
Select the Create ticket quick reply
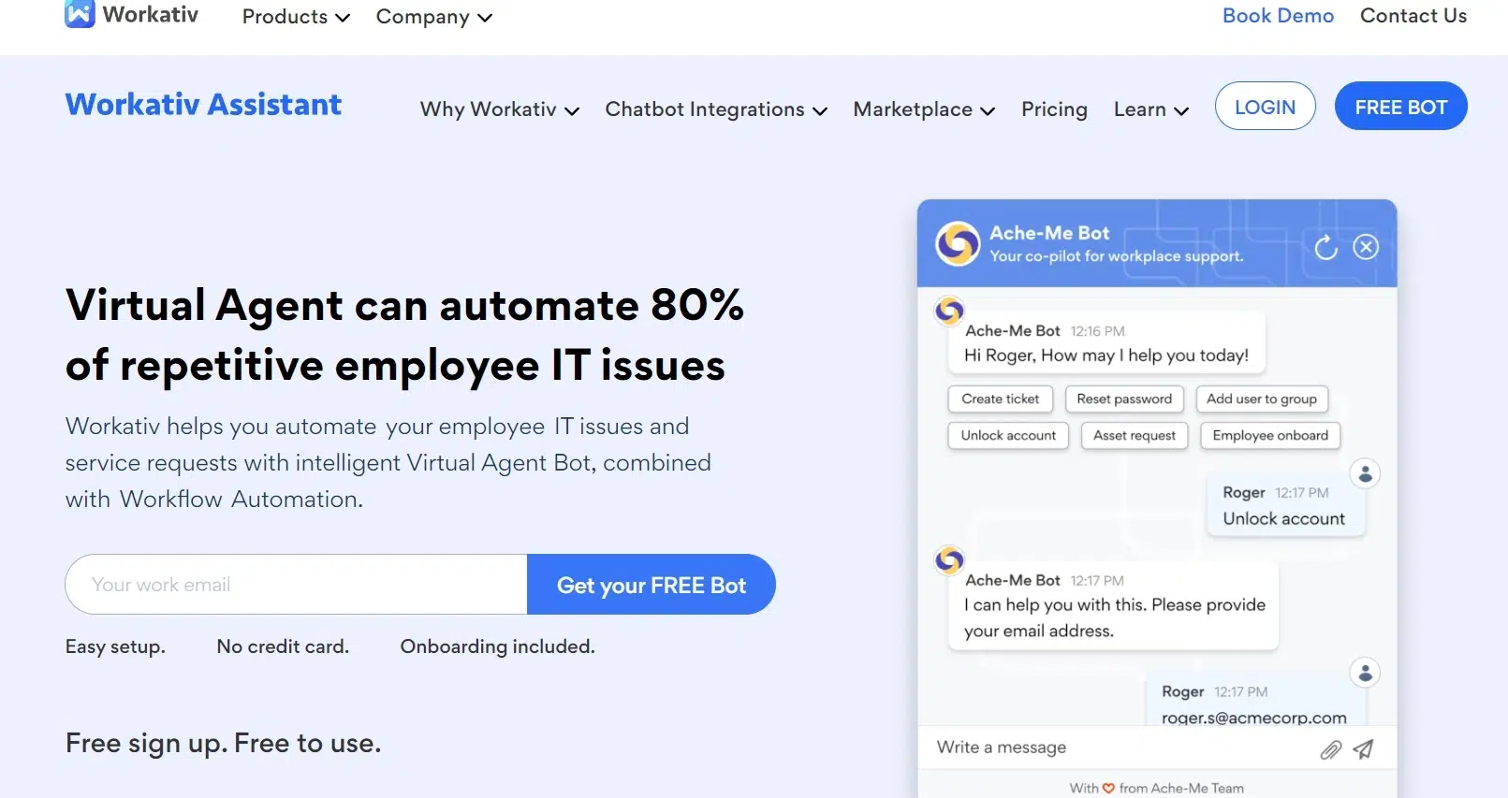tap(1000, 399)
